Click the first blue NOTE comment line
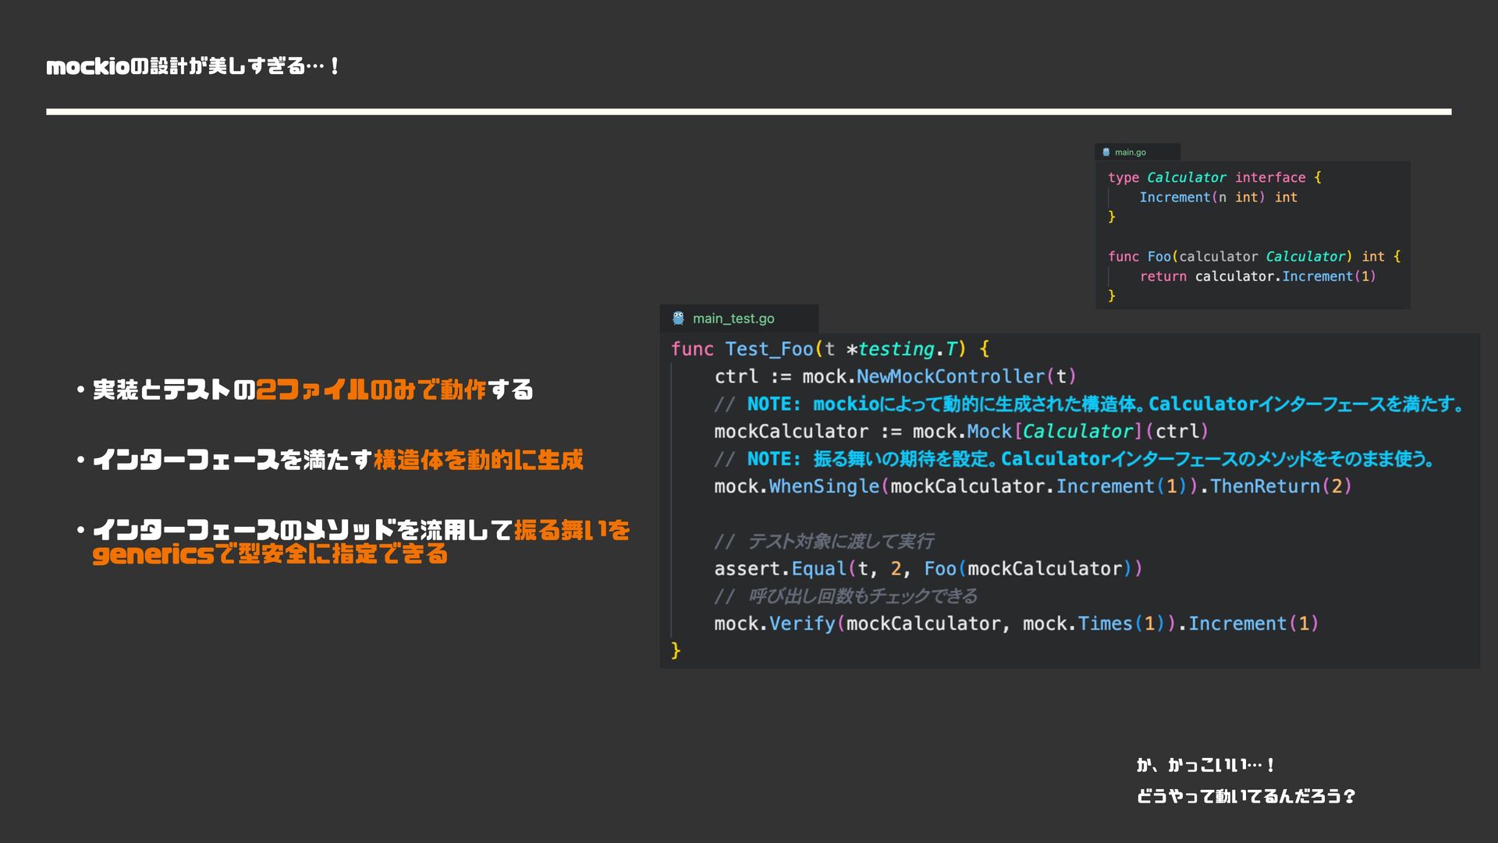Screen dimensions: 1498x843 click(1088, 404)
